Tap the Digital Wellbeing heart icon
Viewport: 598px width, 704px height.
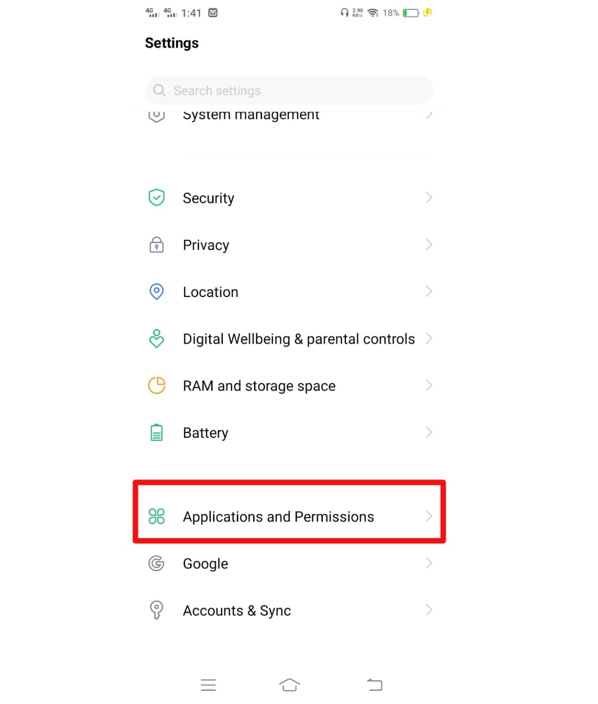(x=156, y=339)
